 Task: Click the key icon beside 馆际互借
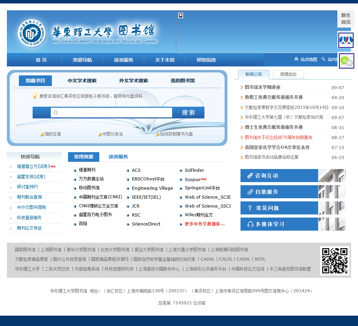point(42,135)
